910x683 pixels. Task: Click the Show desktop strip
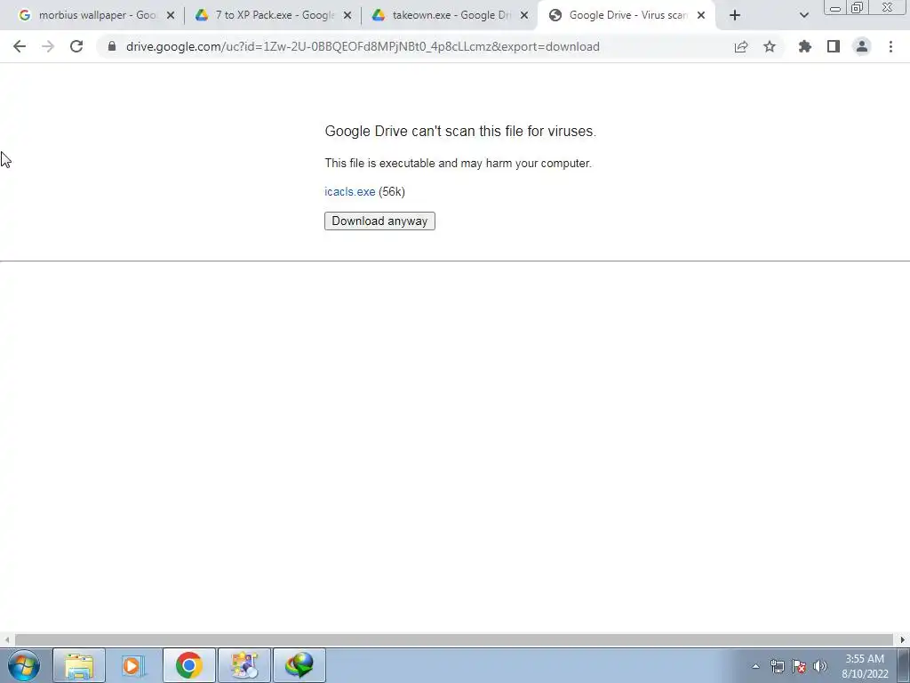tap(904, 665)
